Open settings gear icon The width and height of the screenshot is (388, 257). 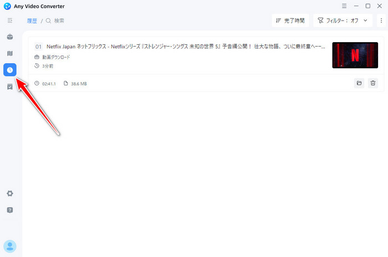tap(10, 193)
